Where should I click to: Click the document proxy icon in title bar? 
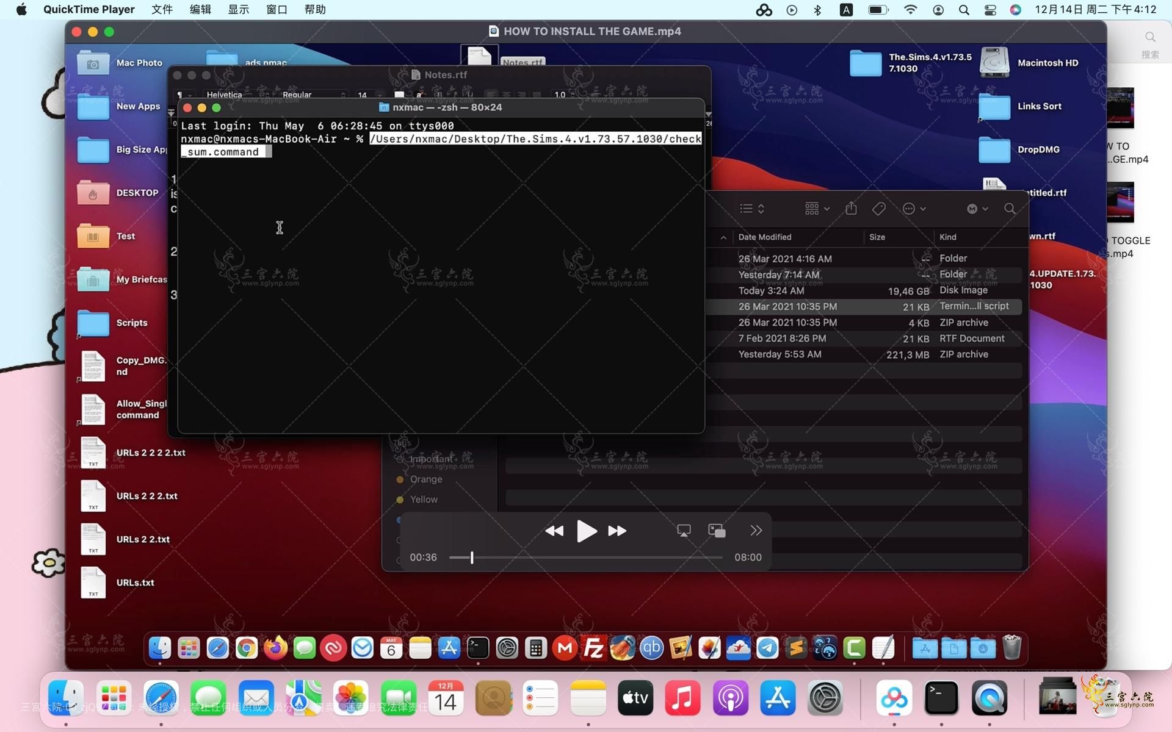click(494, 31)
